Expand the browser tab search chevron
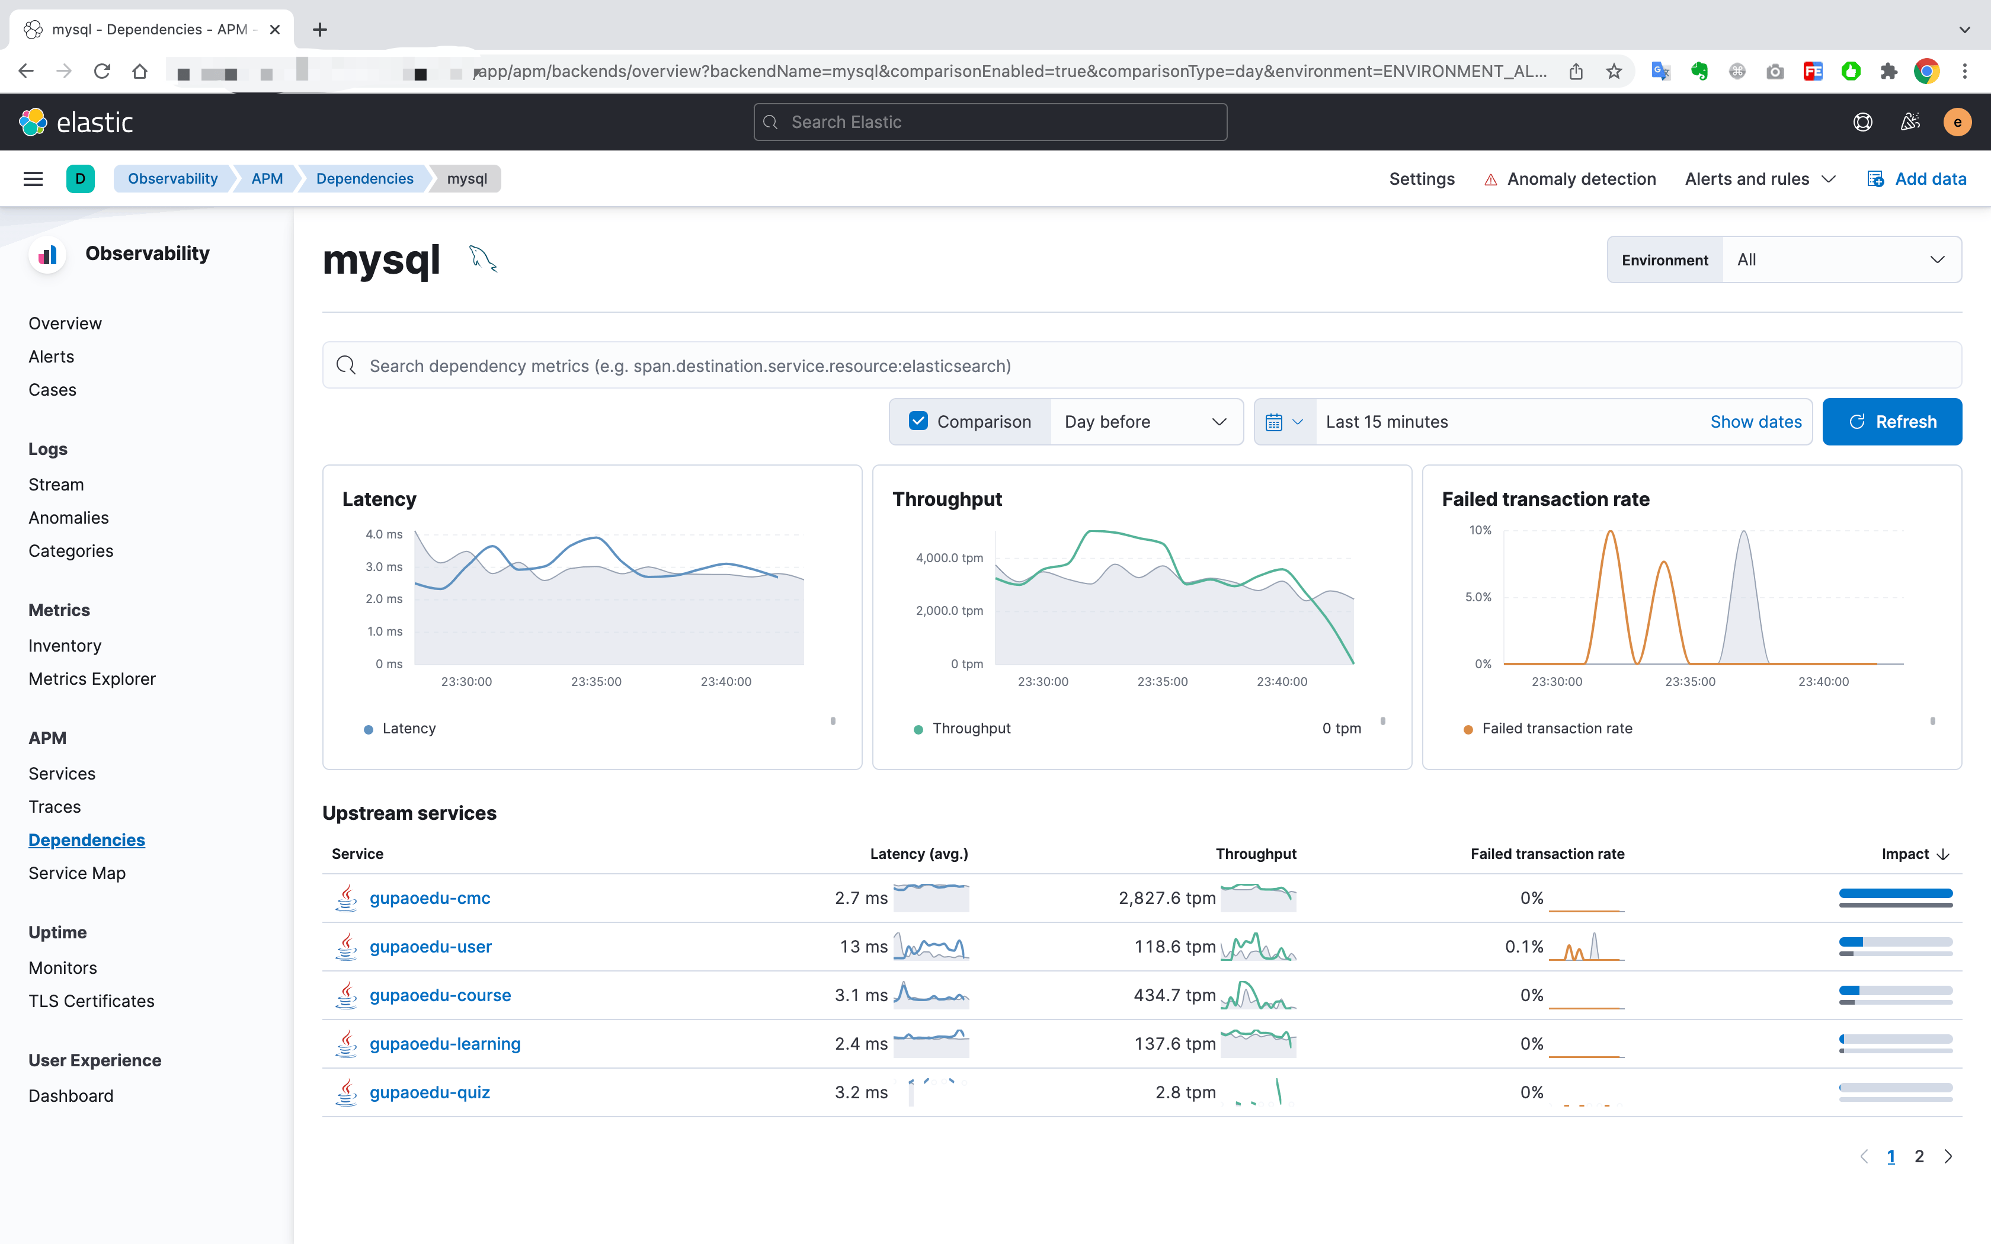This screenshot has height=1244, width=1991. [x=1965, y=30]
